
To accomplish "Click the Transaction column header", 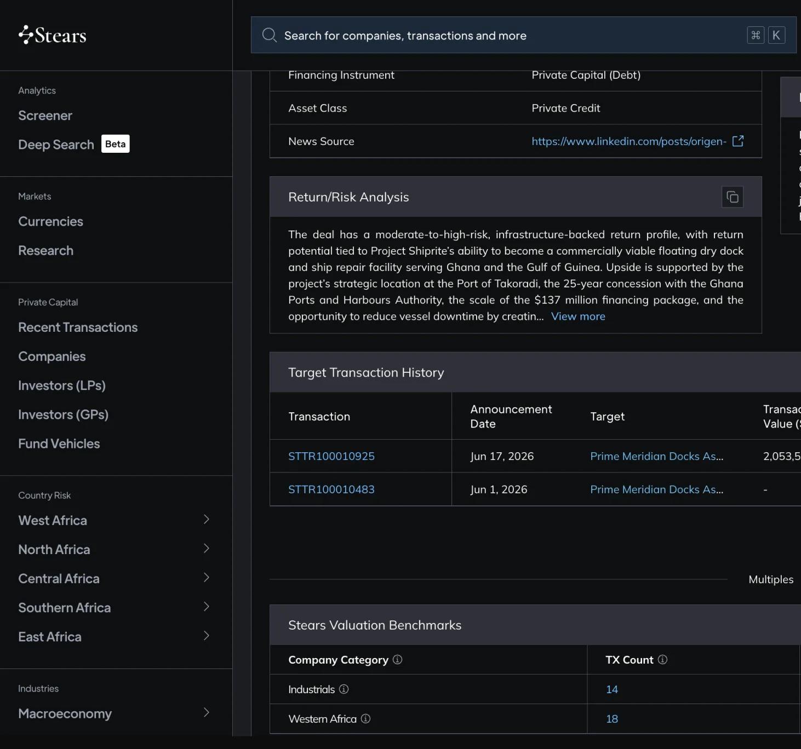I will click(x=319, y=416).
